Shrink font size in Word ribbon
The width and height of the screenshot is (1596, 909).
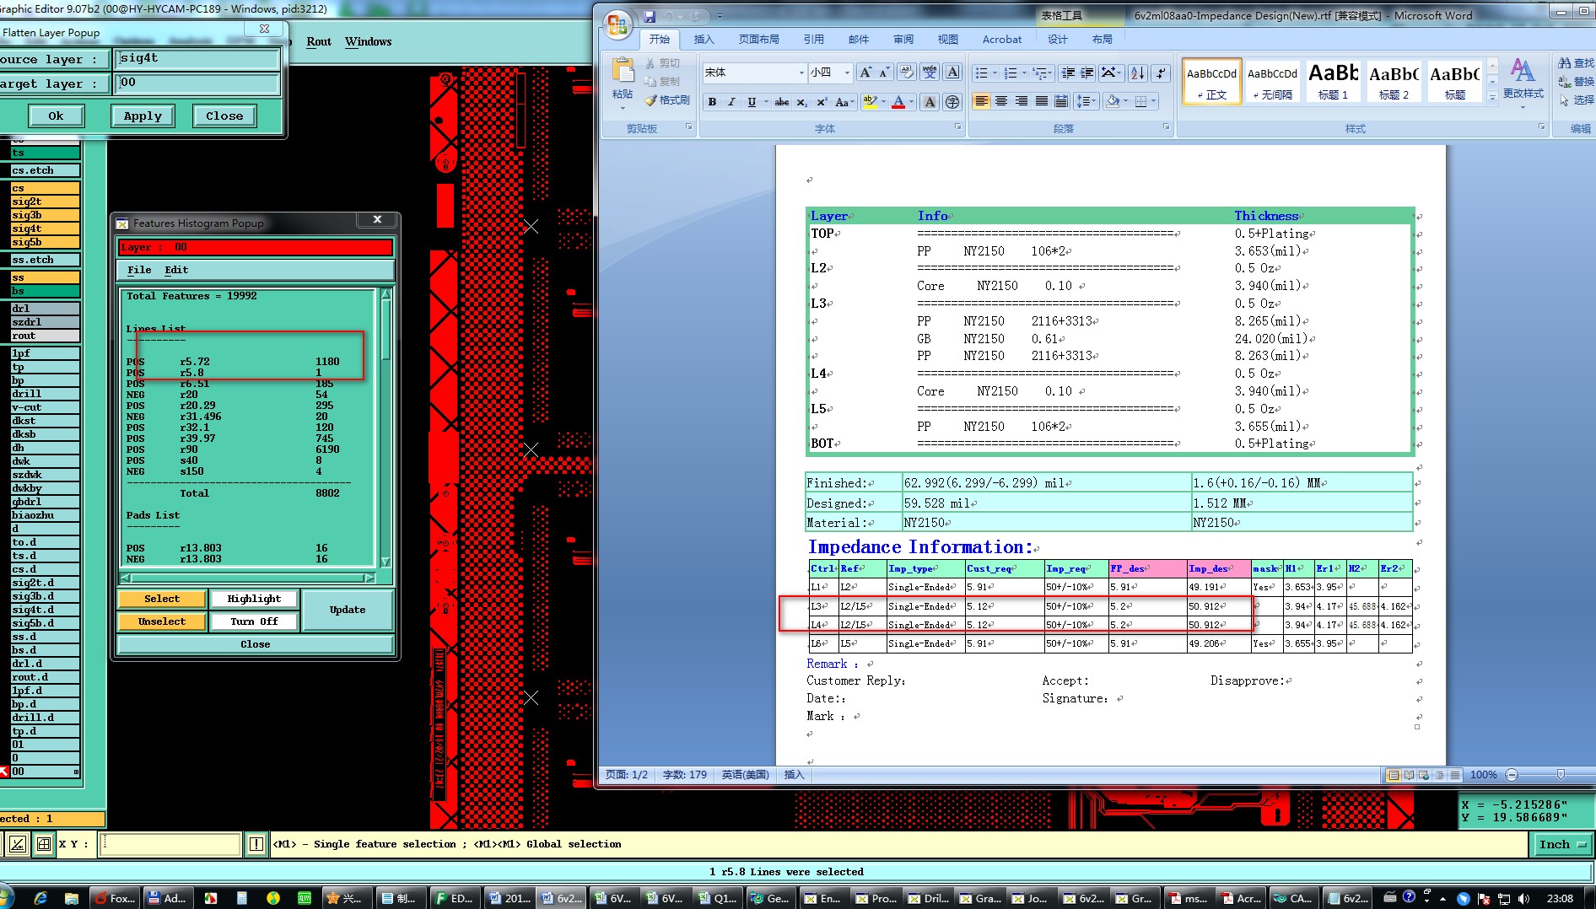884,73
